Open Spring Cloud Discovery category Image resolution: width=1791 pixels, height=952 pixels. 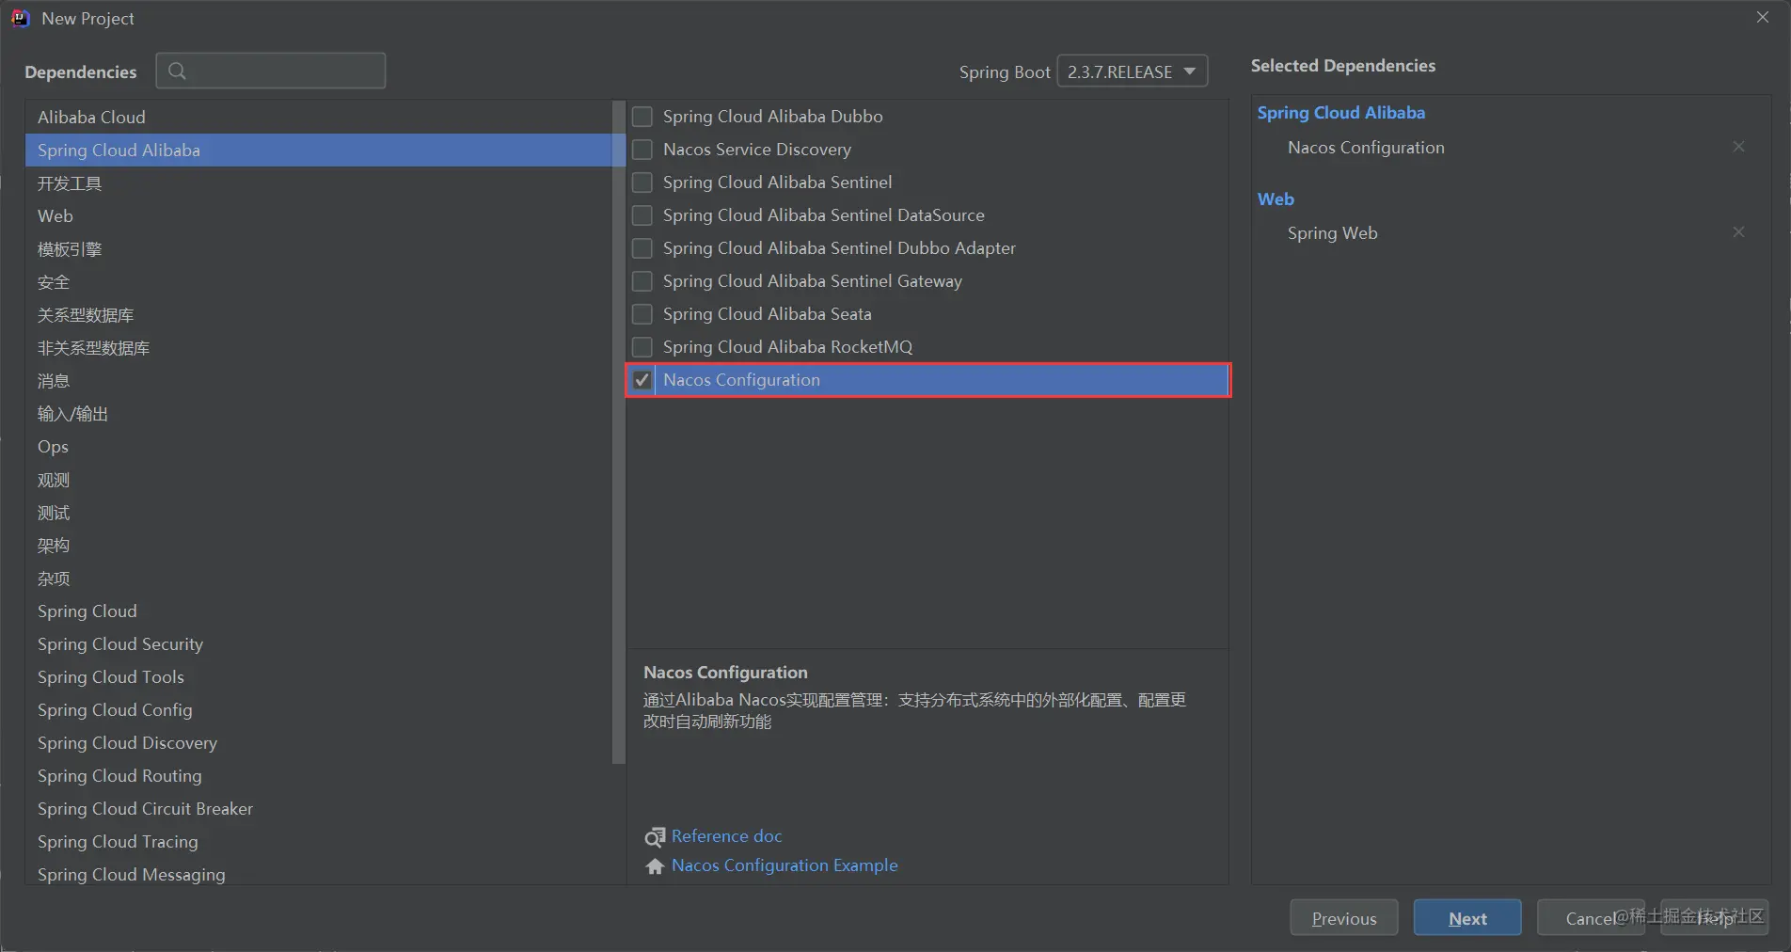tap(318, 743)
